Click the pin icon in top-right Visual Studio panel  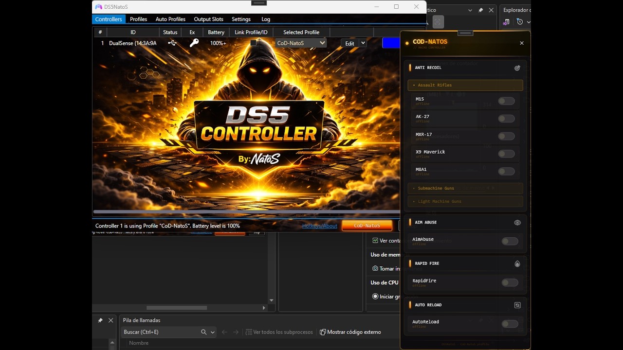pos(481,10)
